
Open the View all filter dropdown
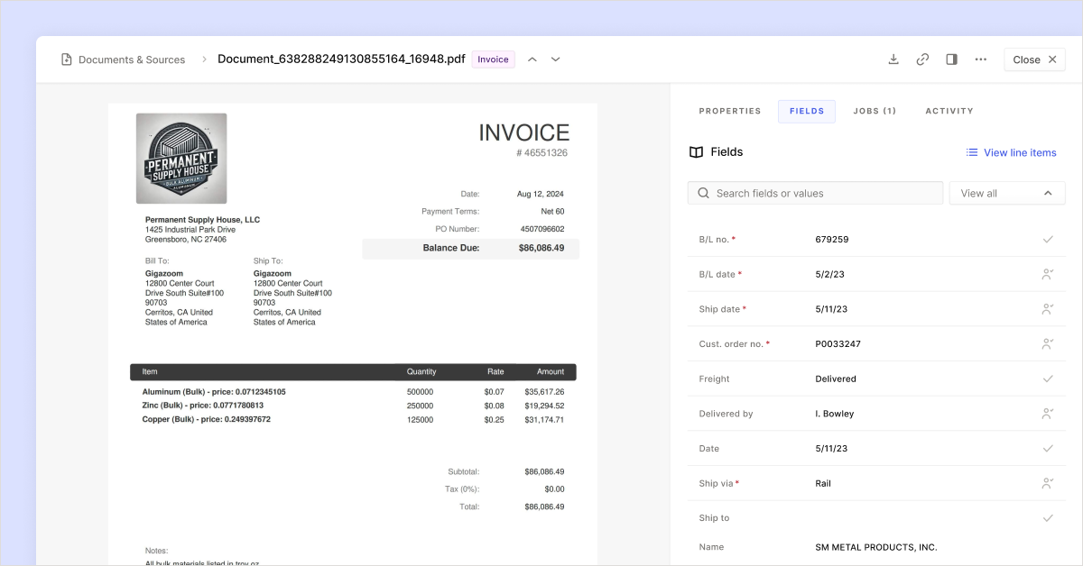1007,193
